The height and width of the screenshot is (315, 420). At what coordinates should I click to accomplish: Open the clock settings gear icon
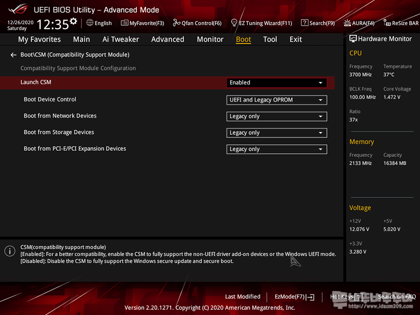pyautogui.click(x=73, y=21)
